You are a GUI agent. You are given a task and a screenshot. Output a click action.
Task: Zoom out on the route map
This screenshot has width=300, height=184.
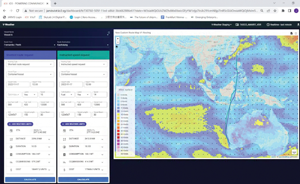pos(118,42)
